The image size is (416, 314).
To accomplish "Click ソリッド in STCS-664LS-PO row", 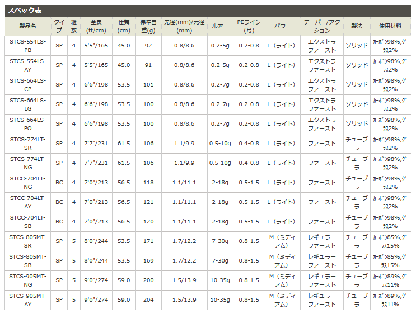I will coord(357,124).
